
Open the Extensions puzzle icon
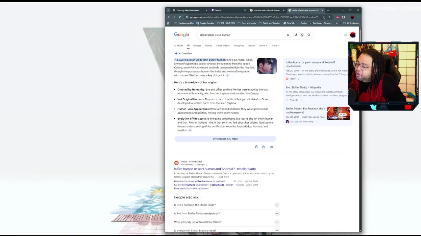click(x=343, y=17)
